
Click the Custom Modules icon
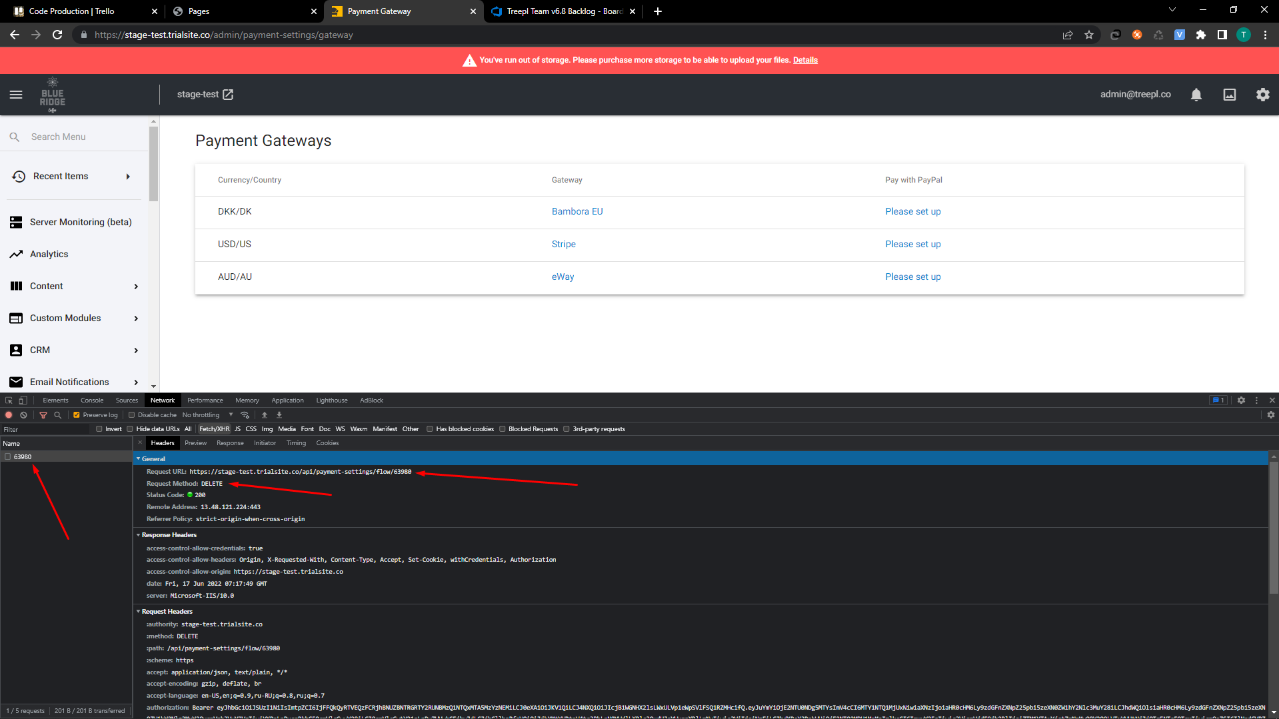(x=16, y=318)
